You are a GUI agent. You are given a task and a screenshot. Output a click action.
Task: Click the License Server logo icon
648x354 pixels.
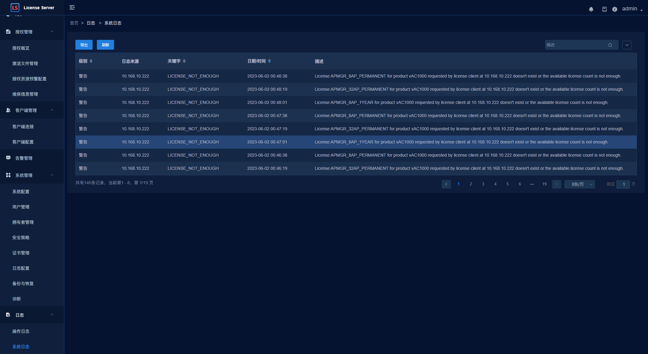[x=15, y=7]
